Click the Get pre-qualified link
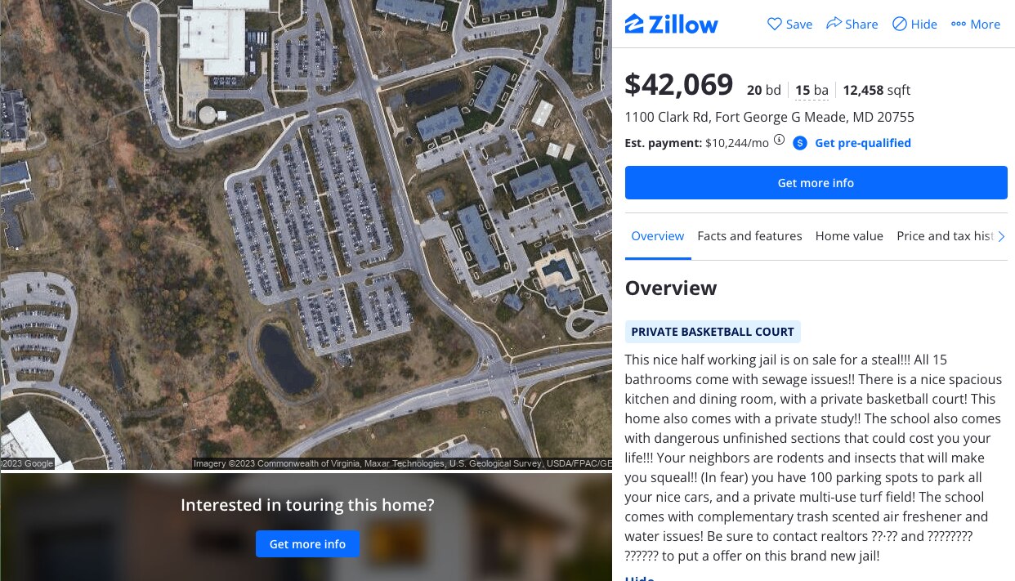Viewport: 1015px width, 581px height. pyautogui.click(x=863, y=142)
